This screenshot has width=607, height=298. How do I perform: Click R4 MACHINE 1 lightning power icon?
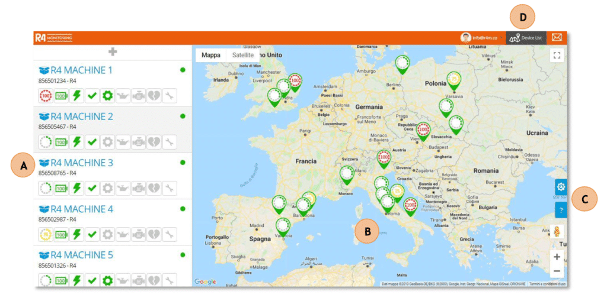[x=76, y=96]
